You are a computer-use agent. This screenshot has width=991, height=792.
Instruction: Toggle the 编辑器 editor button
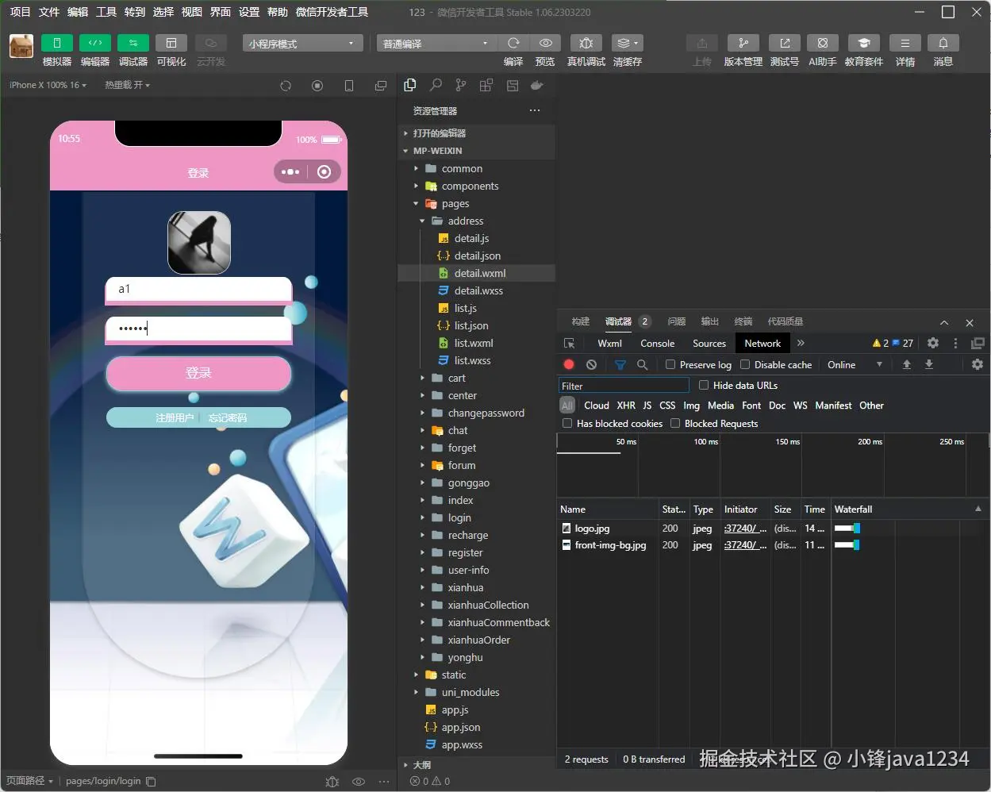tap(94, 43)
